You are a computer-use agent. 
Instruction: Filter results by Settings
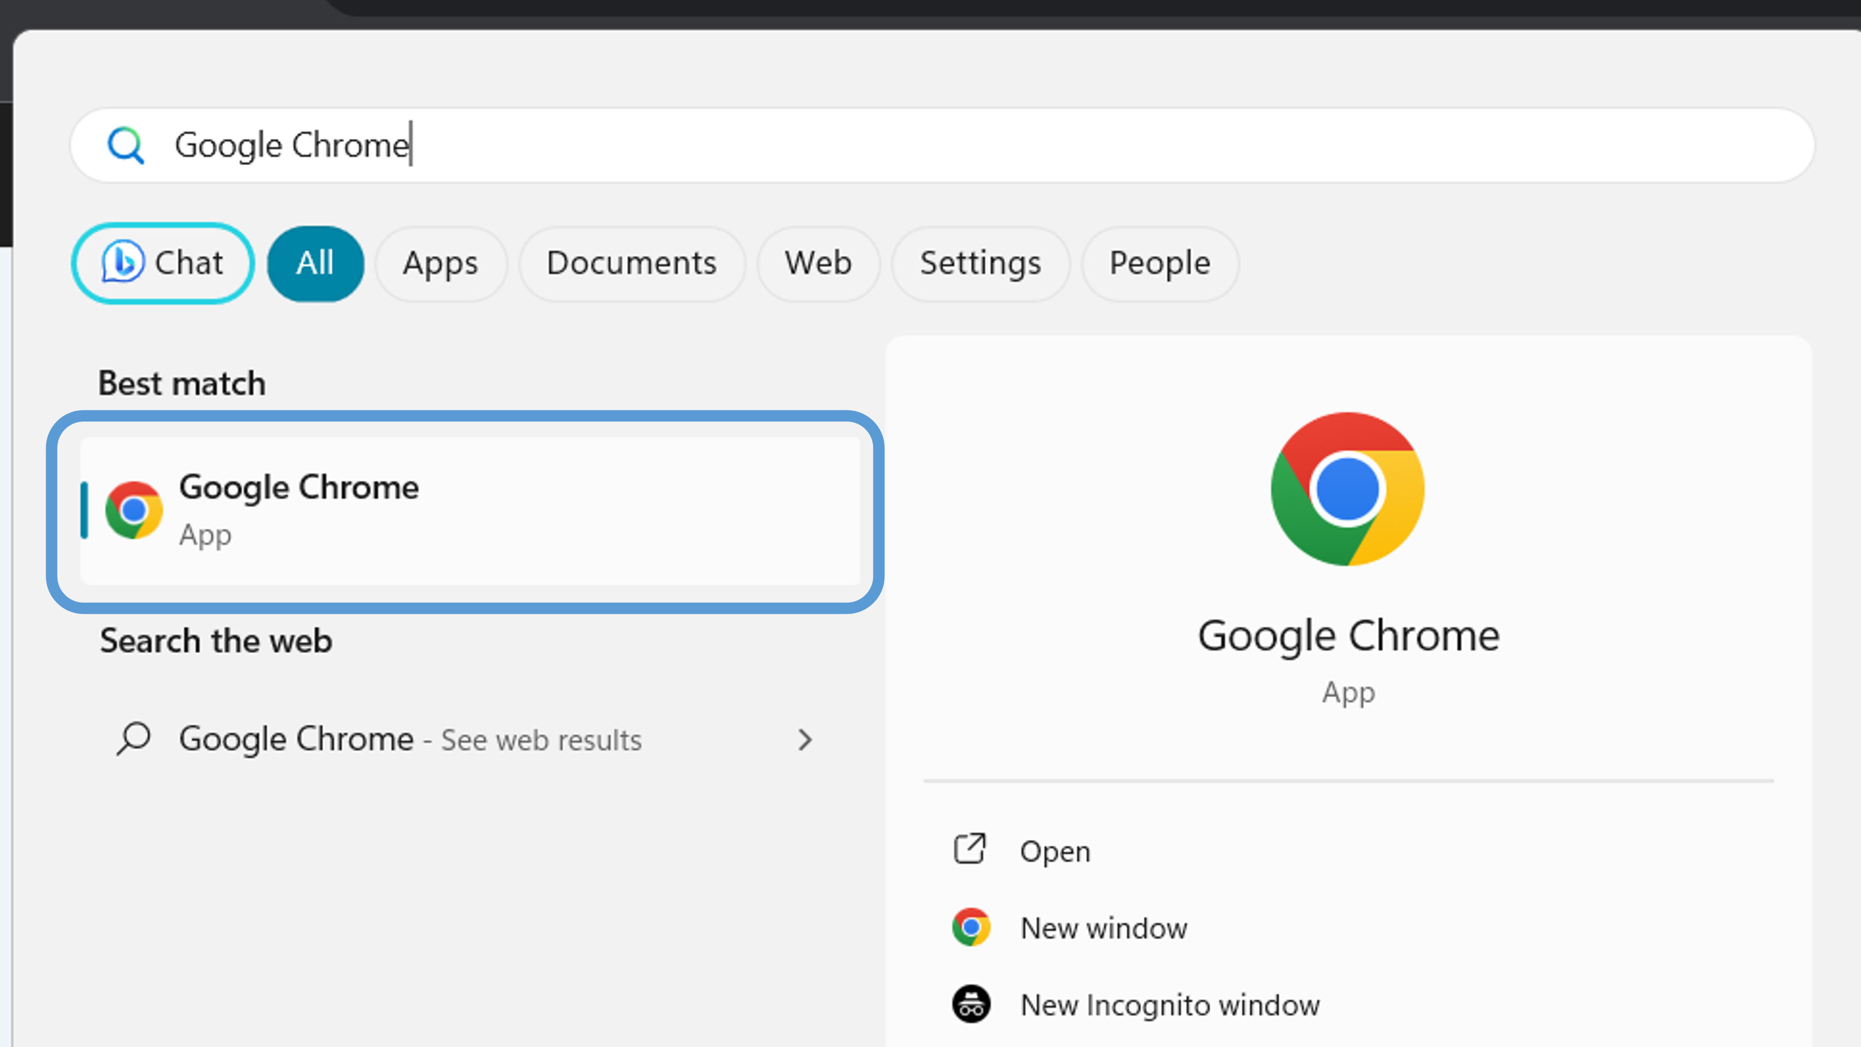(980, 263)
